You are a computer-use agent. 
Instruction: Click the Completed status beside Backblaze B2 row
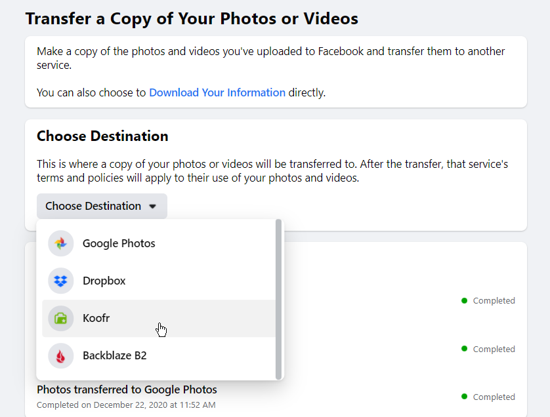pyautogui.click(x=488, y=349)
